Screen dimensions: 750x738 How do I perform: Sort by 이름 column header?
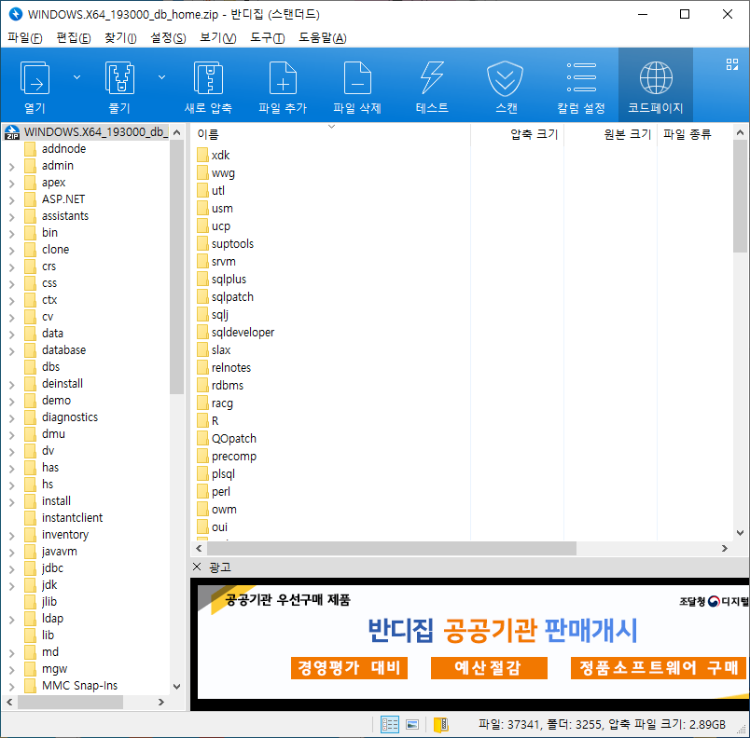click(331, 134)
